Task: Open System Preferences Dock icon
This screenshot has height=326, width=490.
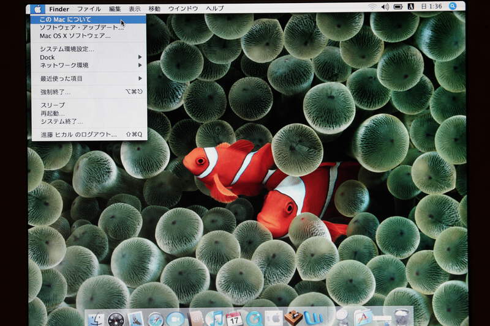Action: (274, 319)
